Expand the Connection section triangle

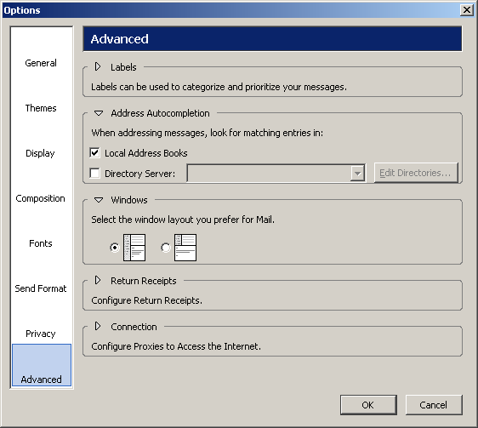98,326
